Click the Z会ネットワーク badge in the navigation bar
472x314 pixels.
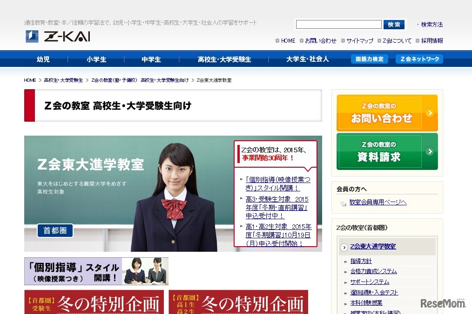[418, 59]
